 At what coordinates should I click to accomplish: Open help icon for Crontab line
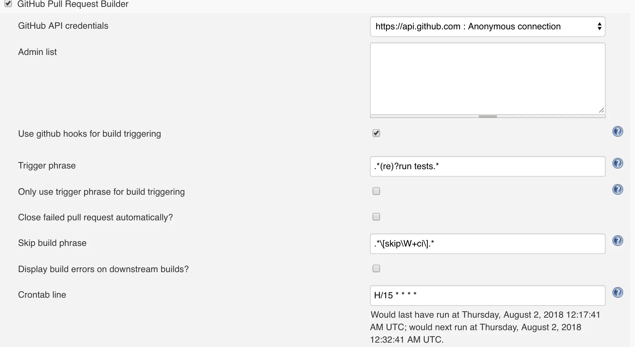(617, 293)
